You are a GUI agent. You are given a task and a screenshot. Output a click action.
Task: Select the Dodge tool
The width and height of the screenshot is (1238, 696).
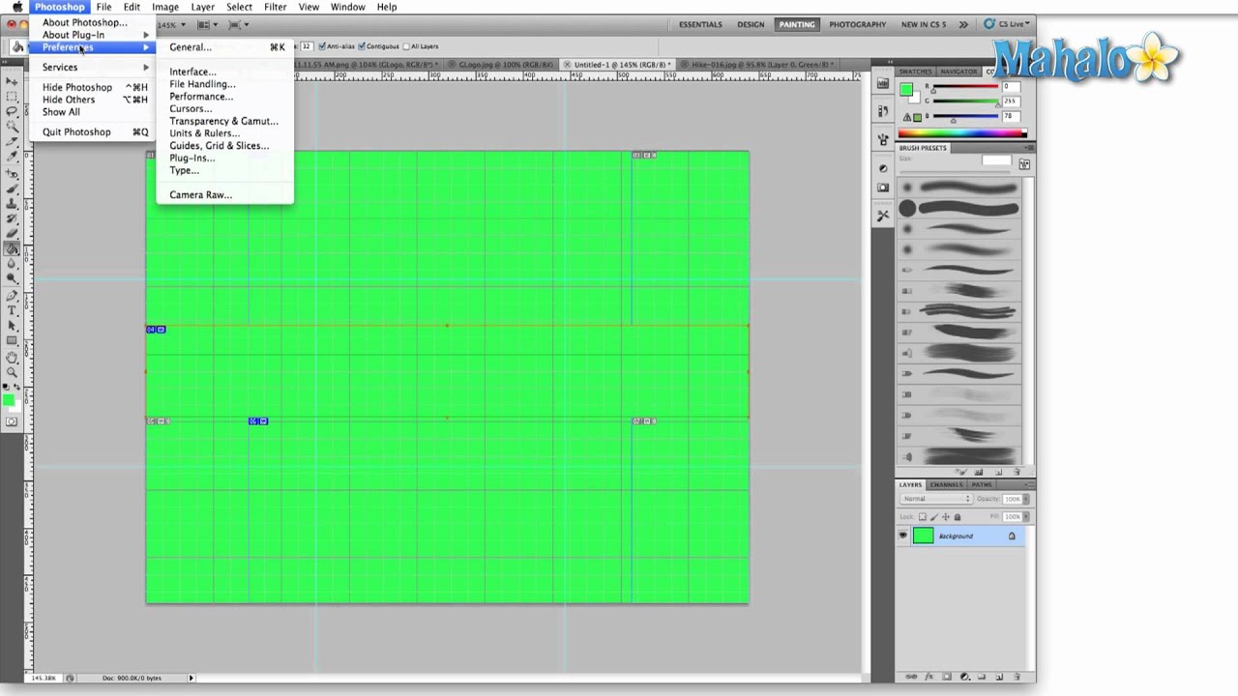(13, 279)
